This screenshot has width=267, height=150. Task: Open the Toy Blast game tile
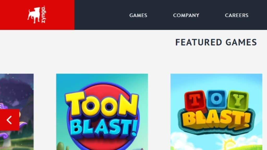coord(216,112)
